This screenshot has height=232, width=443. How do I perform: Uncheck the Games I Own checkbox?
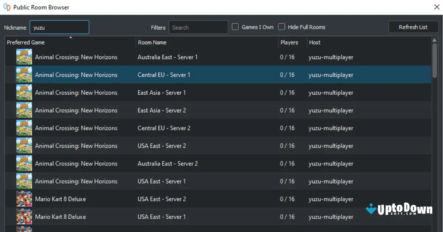coord(235,27)
